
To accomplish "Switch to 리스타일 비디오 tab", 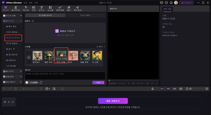I will tap(45, 15).
